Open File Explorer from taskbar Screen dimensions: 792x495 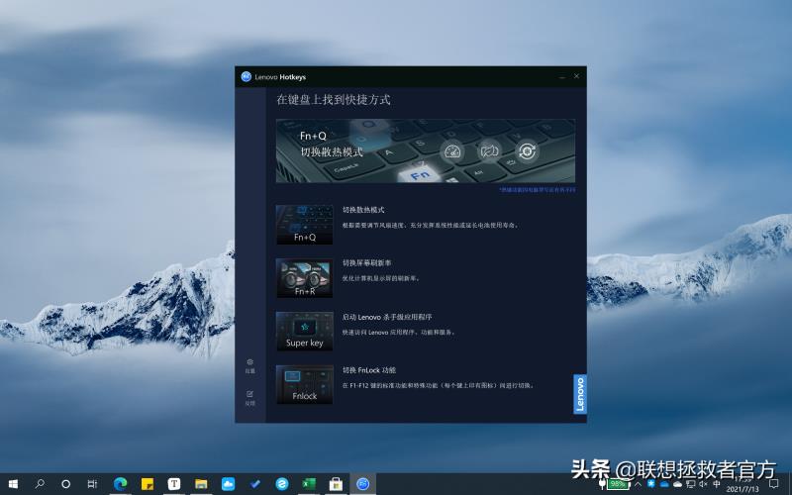(x=201, y=484)
